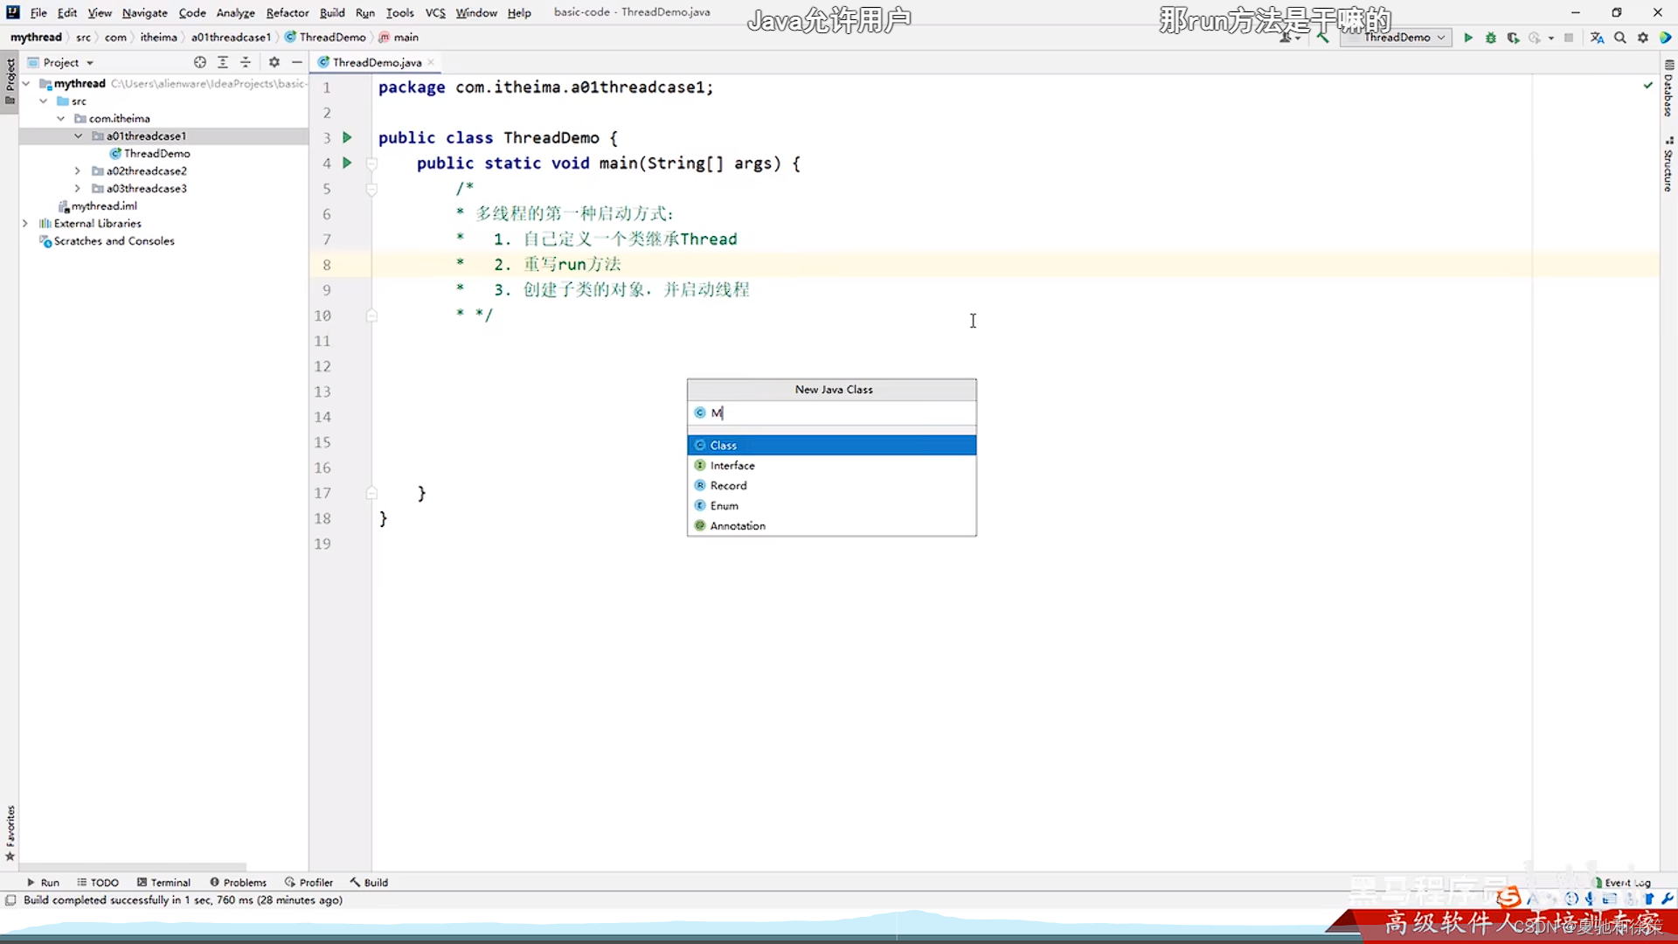Collapse the a01threadcase1 package
Image resolution: width=1678 pixels, height=944 pixels.
(x=78, y=135)
